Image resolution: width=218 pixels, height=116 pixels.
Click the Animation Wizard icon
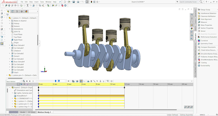tap(77, 81)
